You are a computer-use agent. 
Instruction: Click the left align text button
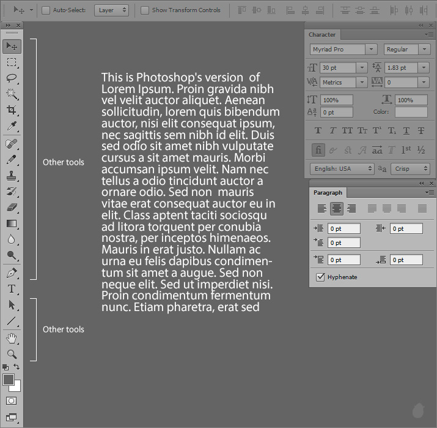[x=321, y=209]
